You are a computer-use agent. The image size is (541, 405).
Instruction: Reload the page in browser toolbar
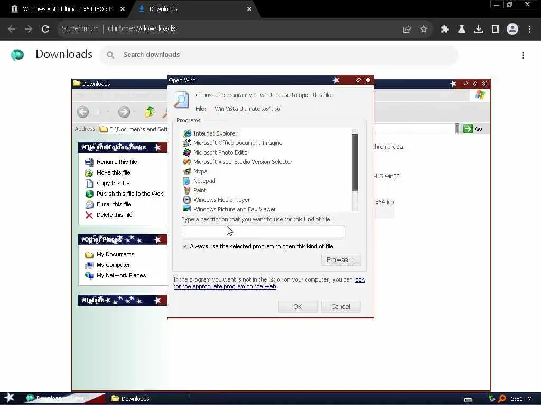(45, 29)
